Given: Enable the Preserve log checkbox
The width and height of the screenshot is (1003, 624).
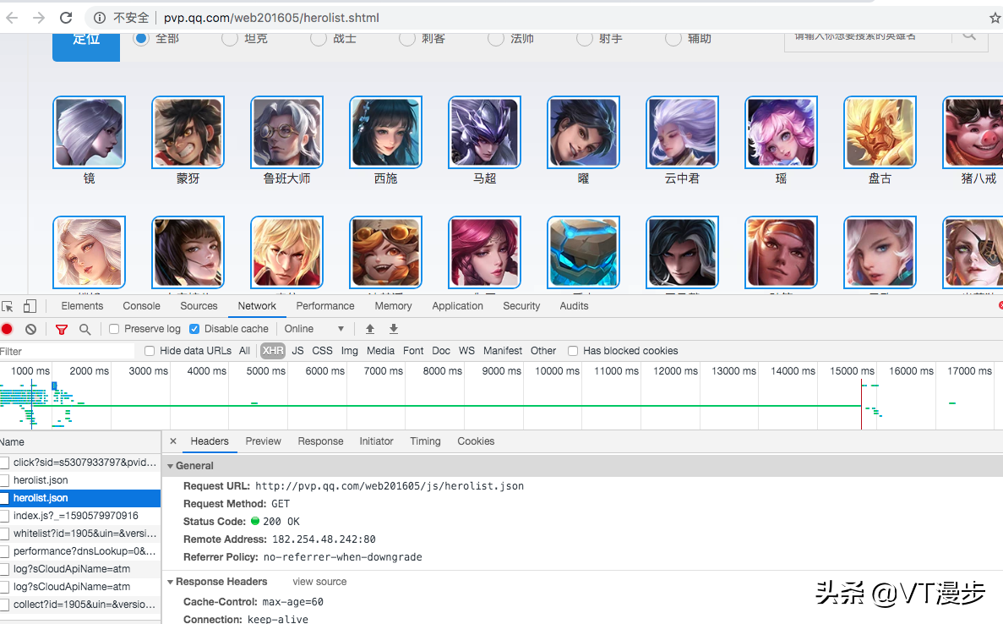Looking at the screenshot, I should click(x=114, y=329).
